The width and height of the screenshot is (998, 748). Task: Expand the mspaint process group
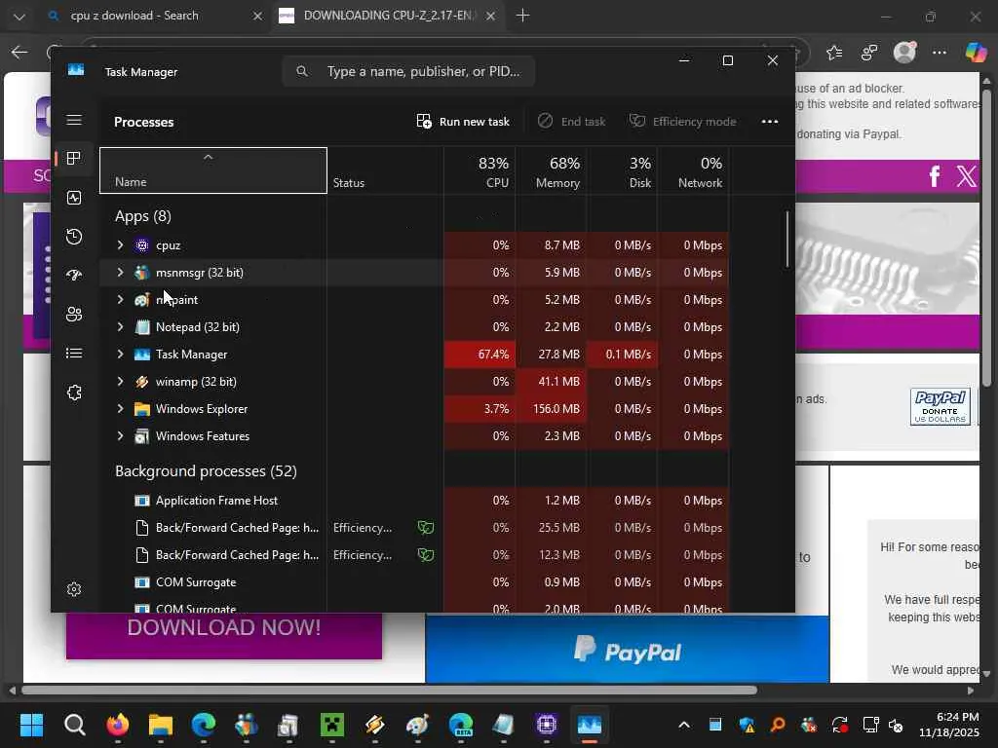click(x=120, y=300)
